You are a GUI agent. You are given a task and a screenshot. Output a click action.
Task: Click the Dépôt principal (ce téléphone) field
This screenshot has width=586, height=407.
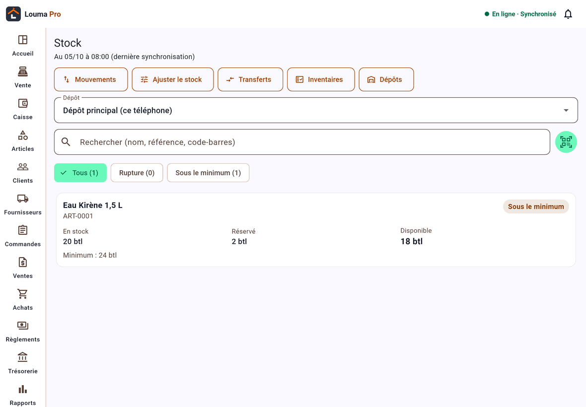coord(316,111)
